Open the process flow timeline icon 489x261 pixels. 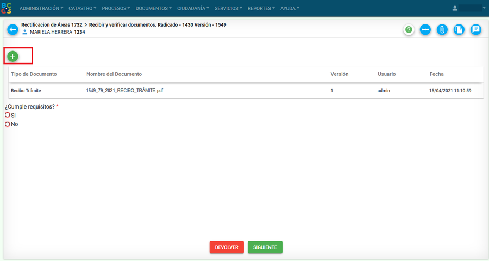tap(425, 30)
